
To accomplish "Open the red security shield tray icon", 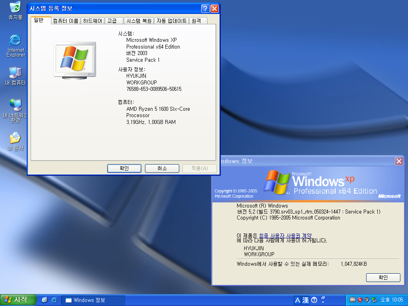I will pyautogui.click(x=360, y=300).
